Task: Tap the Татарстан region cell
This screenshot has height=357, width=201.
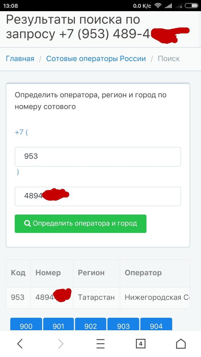Action: coord(96,298)
